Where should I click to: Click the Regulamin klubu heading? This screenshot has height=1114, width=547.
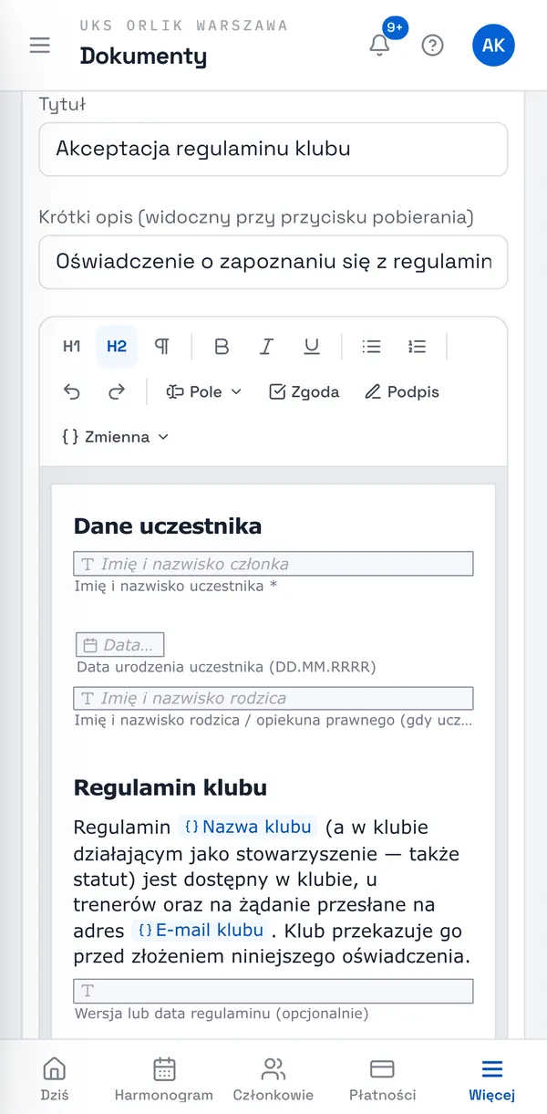pos(170,787)
